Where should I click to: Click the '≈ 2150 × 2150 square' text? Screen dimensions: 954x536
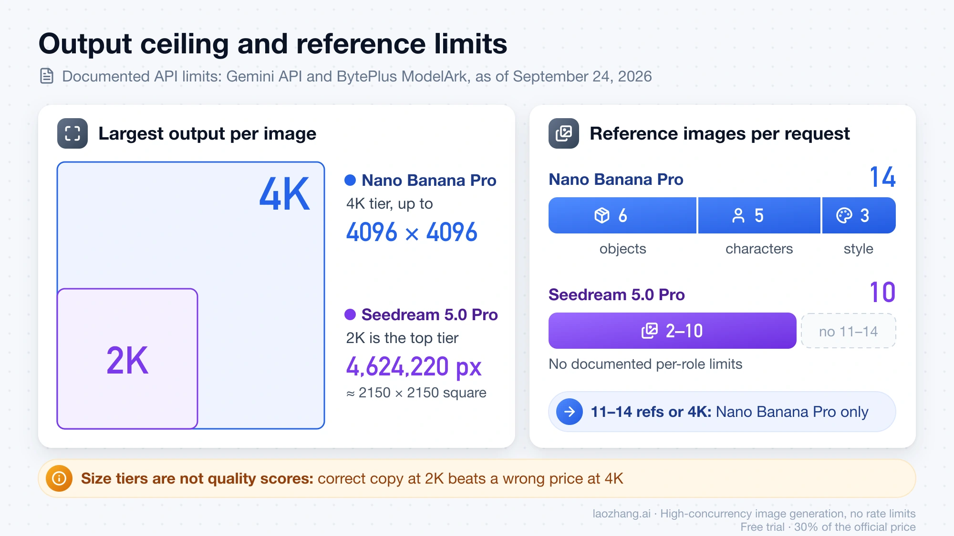tap(416, 393)
